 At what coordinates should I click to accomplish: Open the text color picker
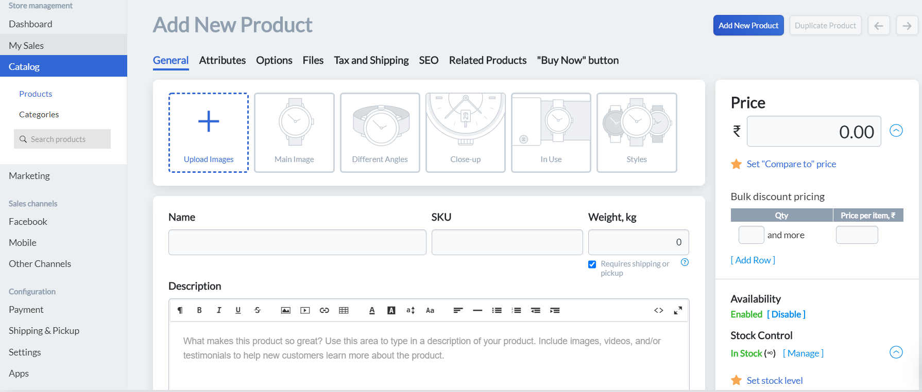coord(372,310)
